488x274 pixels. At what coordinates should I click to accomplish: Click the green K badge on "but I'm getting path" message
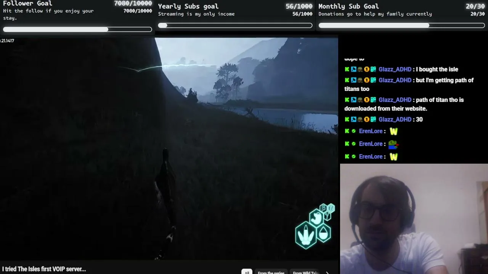347,80
